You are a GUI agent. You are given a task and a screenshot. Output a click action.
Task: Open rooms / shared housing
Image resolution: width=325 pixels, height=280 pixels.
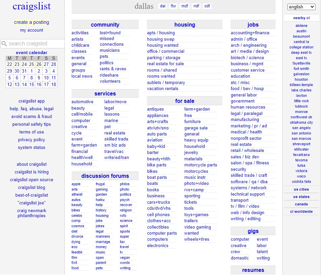click(x=162, y=70)
